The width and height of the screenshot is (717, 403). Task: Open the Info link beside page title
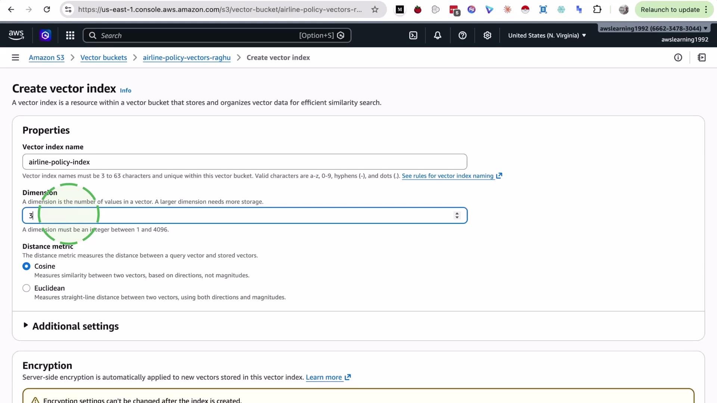[125, 90]
